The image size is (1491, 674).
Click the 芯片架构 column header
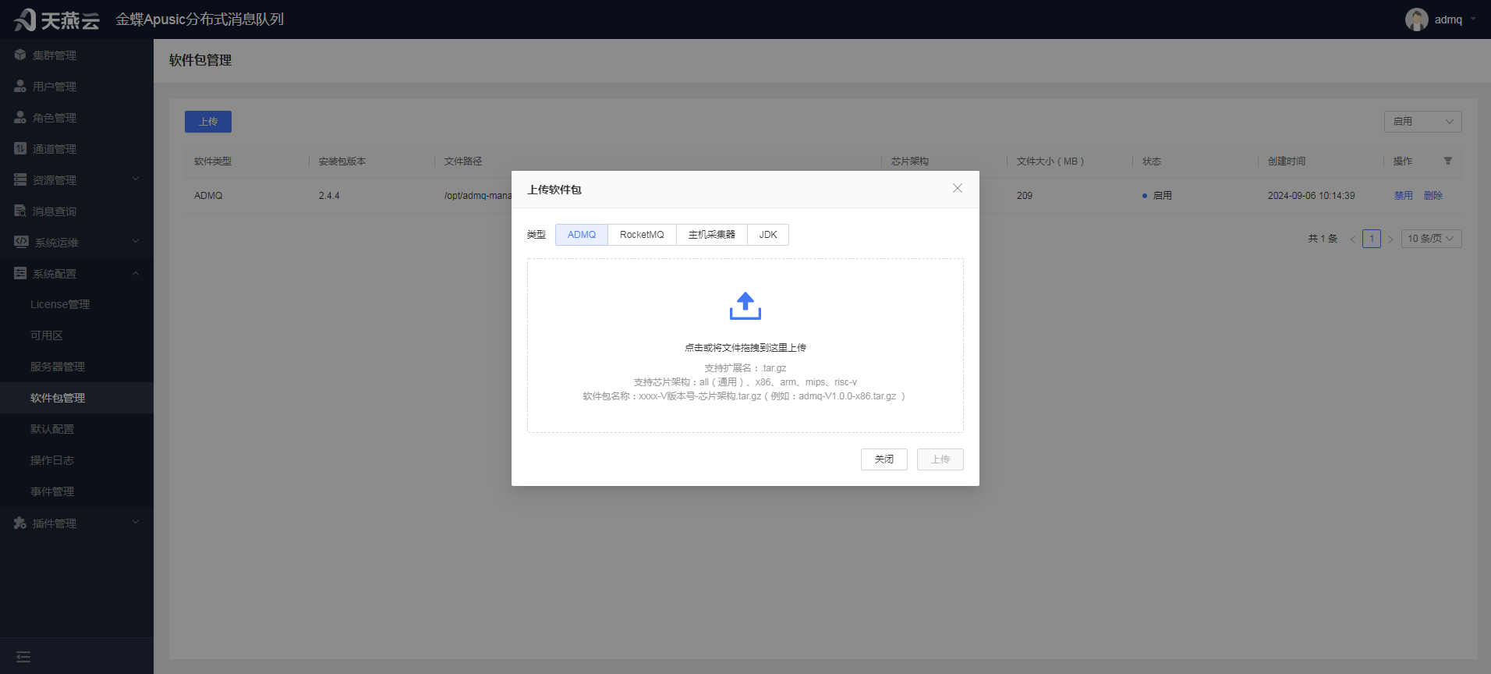pyautogui.click(x=910, y=161)
